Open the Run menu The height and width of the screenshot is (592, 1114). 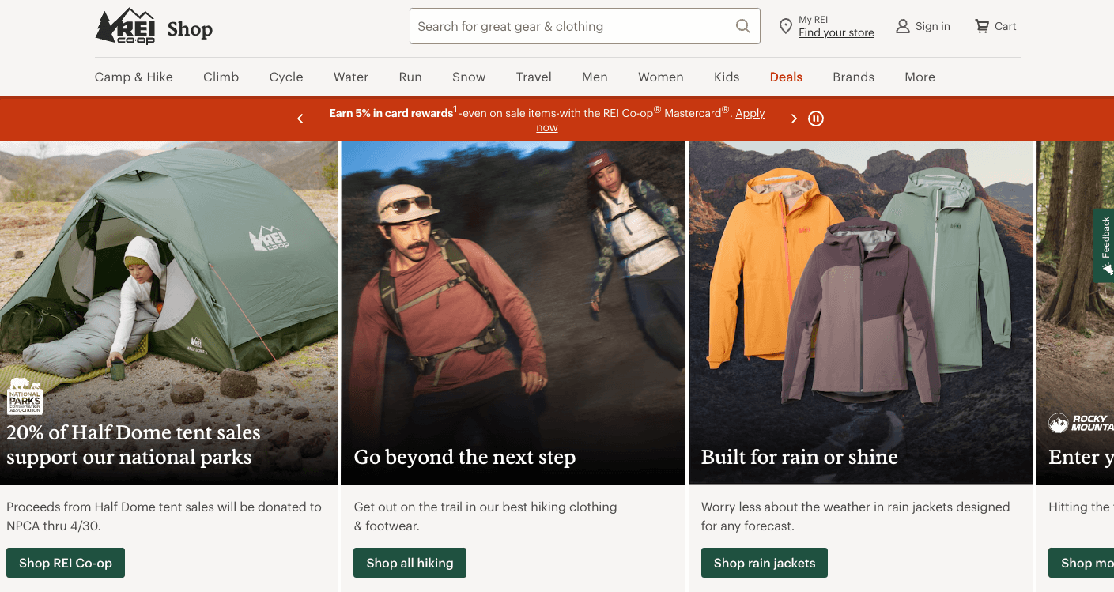410,77
